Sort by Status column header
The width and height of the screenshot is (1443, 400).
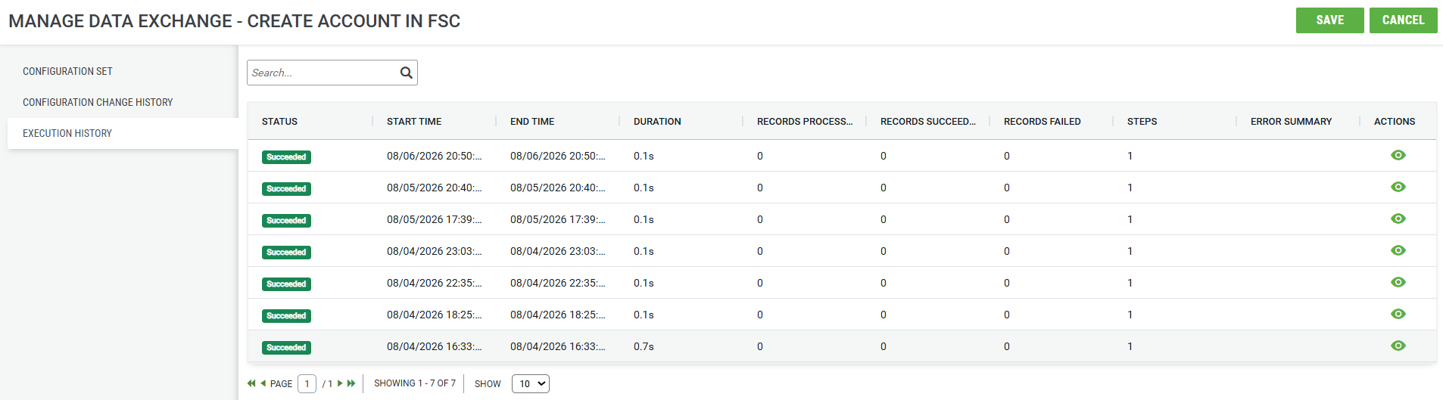click(279, 121)
